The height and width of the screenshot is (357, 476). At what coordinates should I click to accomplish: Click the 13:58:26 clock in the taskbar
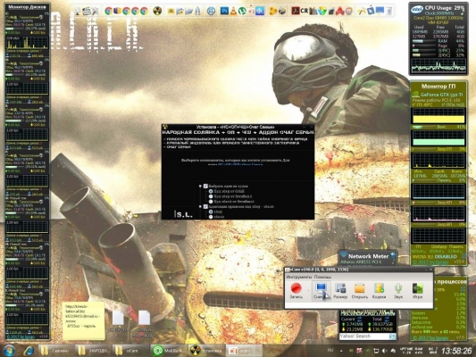(456, 351)
